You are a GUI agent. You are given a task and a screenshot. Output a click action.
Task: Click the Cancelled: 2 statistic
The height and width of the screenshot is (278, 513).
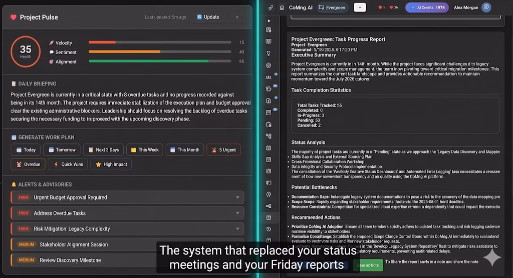309,125
